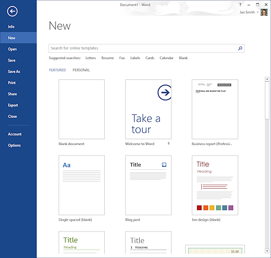The height and width of the screenshot is (258, 271).
Task: Click the Labels suggested search
Action: point(135,58)
